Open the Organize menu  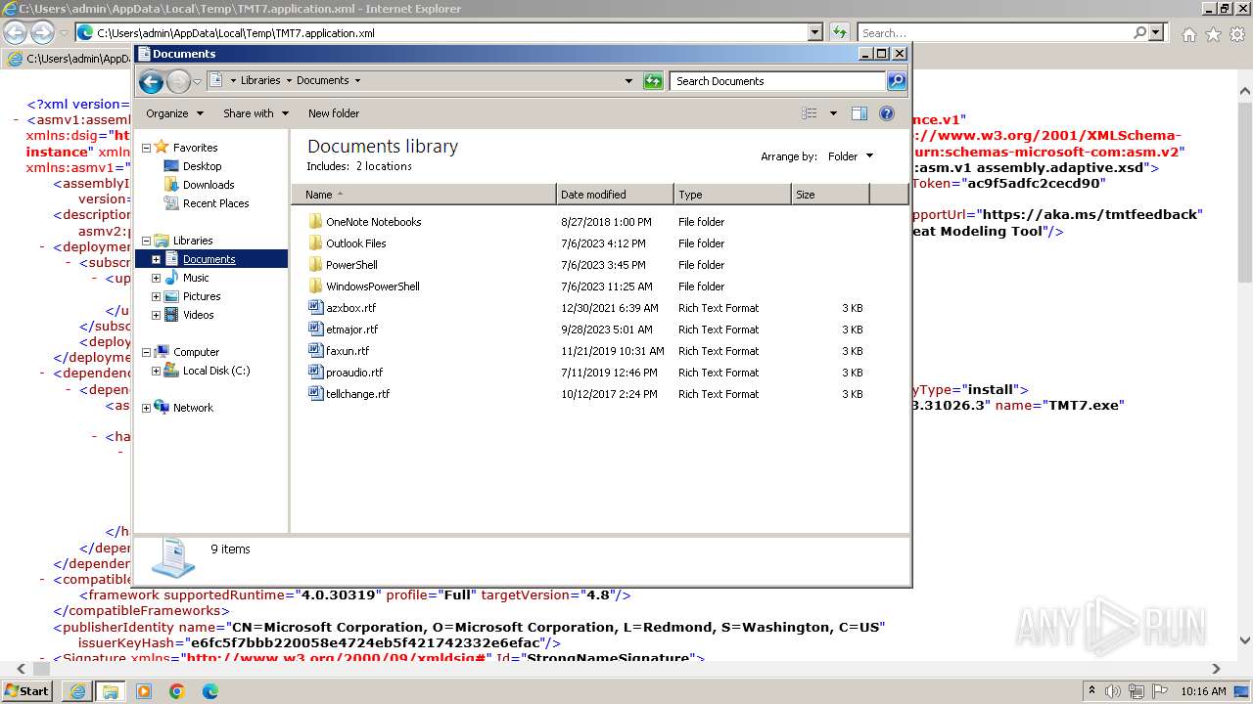(x=174, y=113)
